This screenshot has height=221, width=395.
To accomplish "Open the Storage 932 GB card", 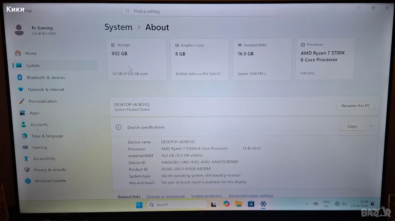I will click(x=137, y=59).
